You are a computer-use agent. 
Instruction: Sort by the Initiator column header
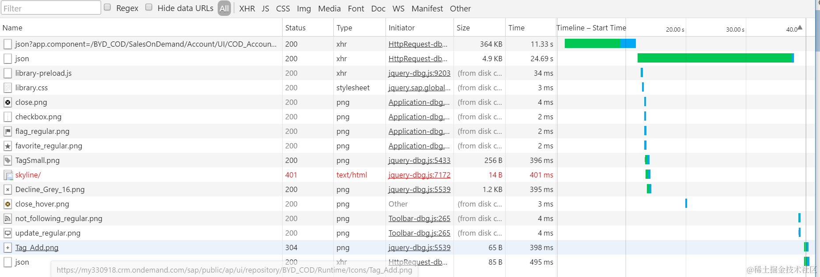(x=419, y=28)
